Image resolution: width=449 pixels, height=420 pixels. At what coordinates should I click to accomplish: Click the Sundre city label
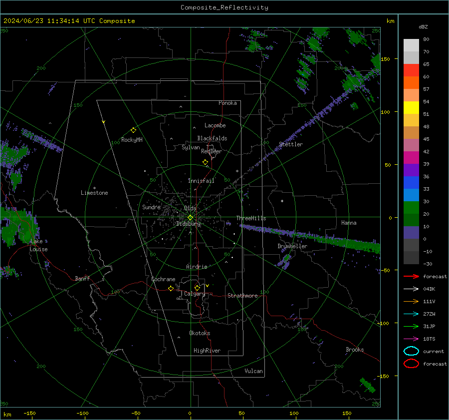(x=151, y=207)
